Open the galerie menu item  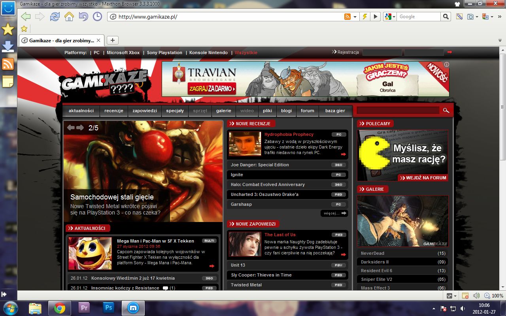point(224,111)
